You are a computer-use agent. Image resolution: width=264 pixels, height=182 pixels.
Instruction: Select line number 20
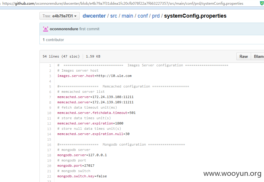49,166
